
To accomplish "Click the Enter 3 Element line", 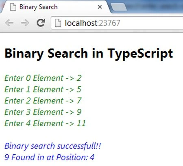I will click(43, 112).
